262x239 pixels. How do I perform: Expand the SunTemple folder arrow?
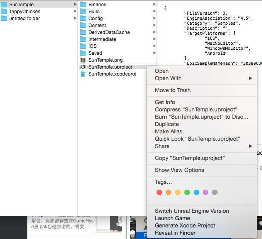(75, 4)
